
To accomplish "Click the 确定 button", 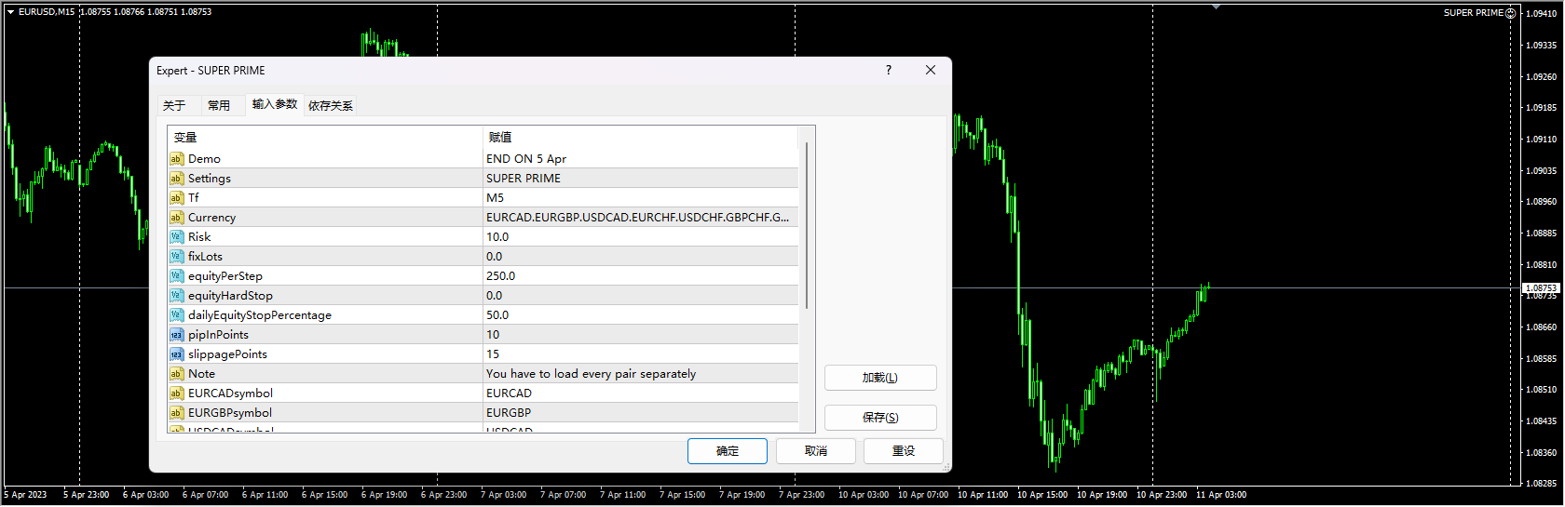I will [728, 451].
